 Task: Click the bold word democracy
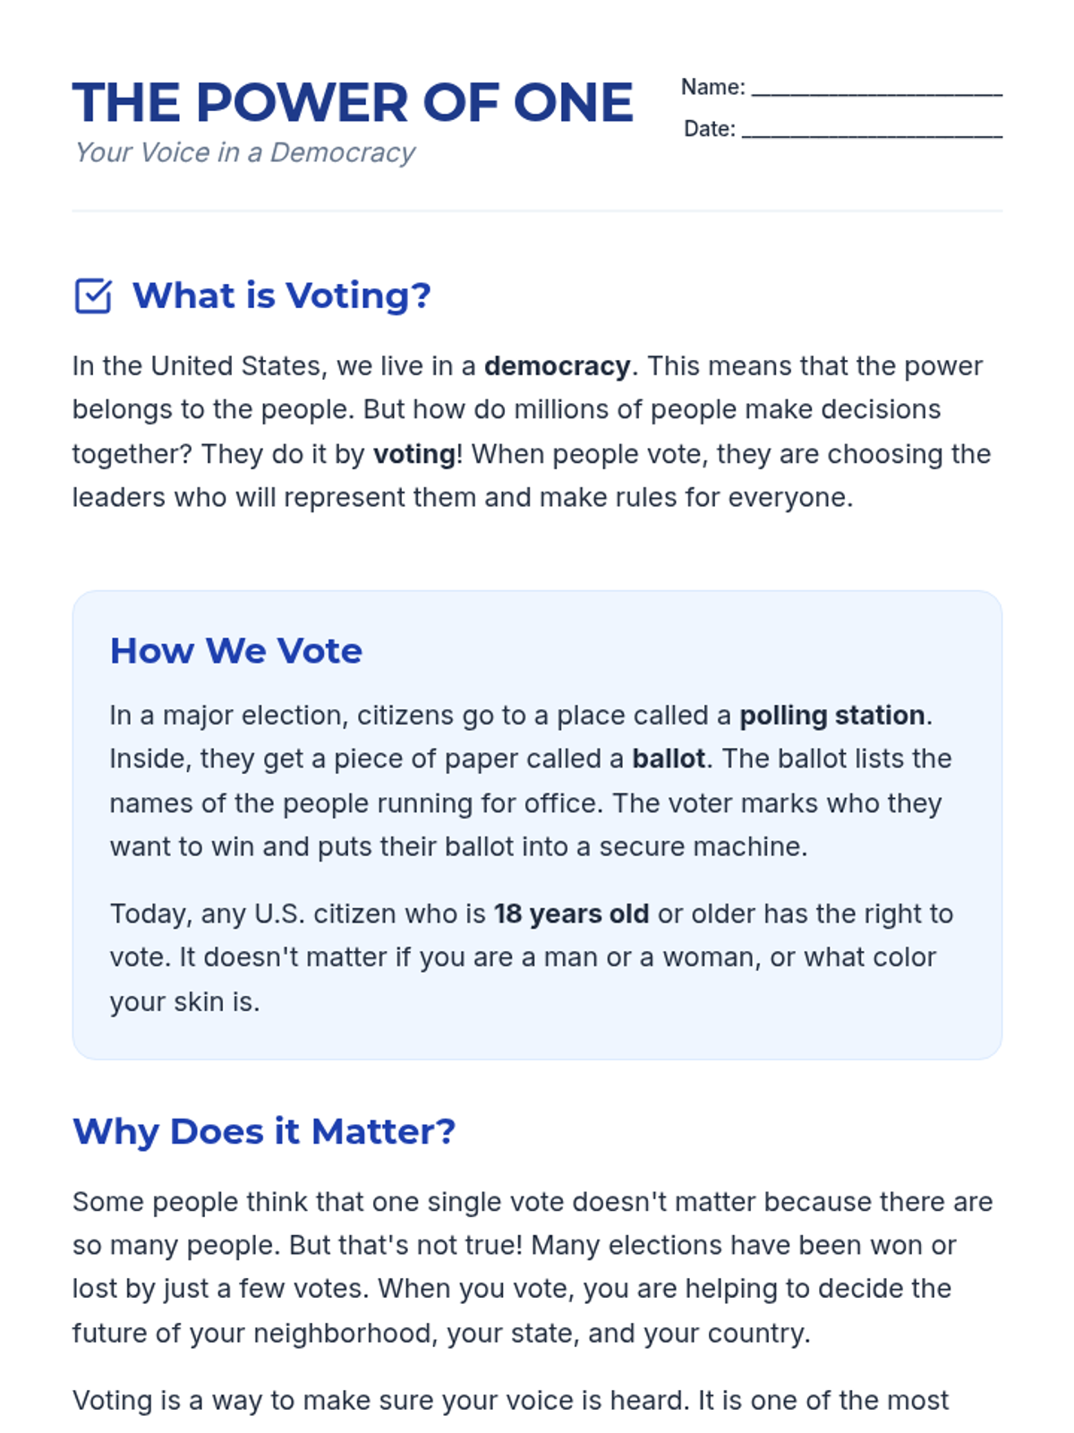tap(557, 366)
